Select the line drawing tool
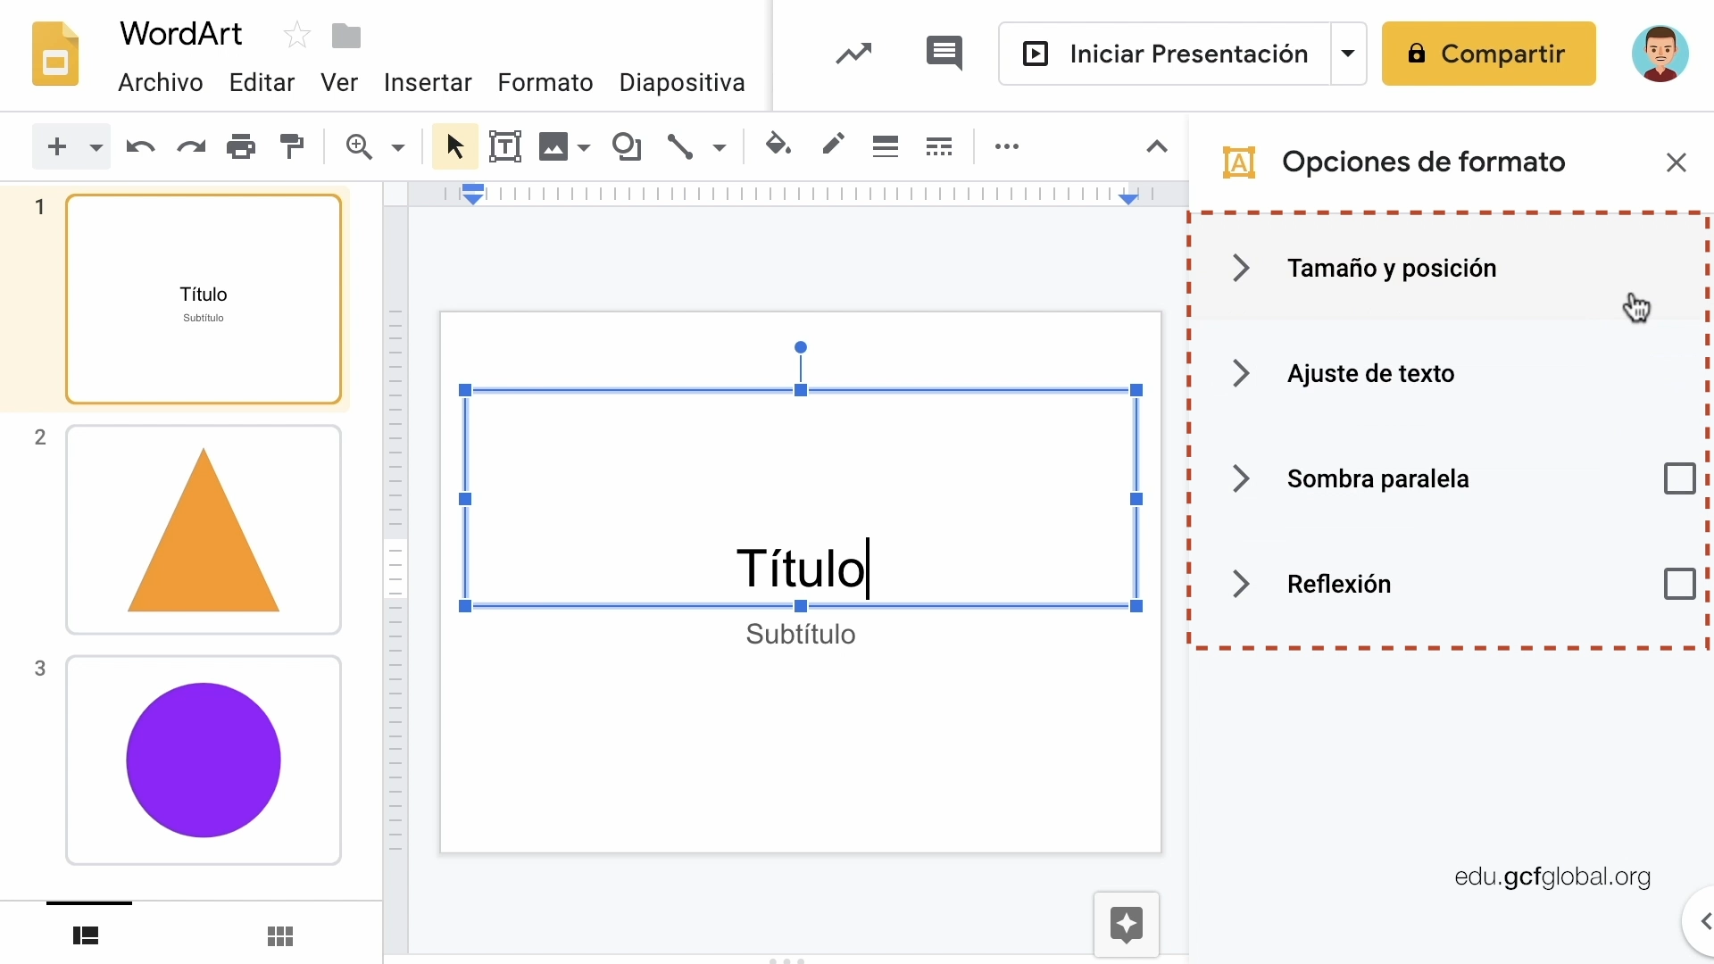Screen dimensions: 1714x964 pos(679,146)
